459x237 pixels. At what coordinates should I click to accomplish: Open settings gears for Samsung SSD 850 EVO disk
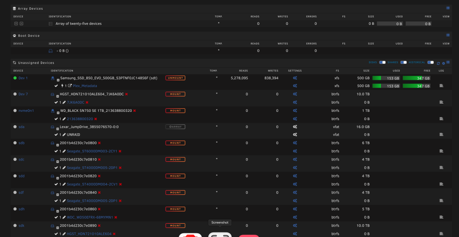point(295,78)
